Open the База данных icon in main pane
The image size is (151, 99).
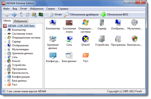69,55
